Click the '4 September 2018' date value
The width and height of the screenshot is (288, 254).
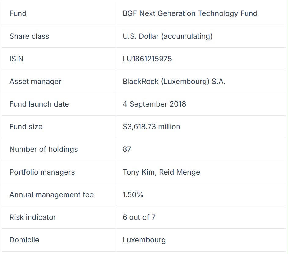coord(154,104)
